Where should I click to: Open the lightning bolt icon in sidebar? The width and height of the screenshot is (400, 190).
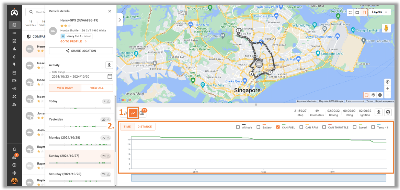point(14,65)
